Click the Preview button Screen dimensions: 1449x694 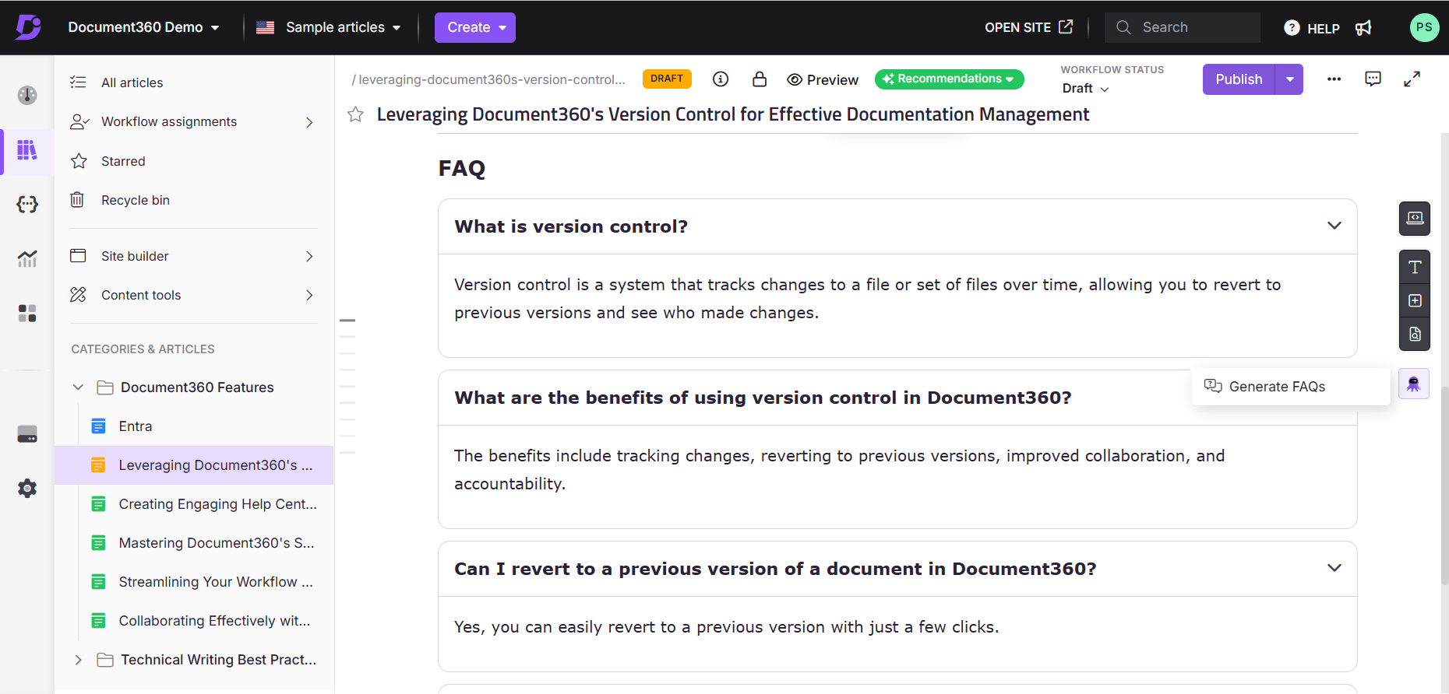pos(823,79)
